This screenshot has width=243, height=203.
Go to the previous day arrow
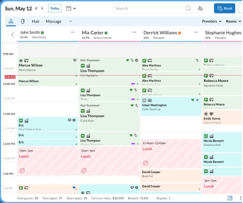click(35, 8)
